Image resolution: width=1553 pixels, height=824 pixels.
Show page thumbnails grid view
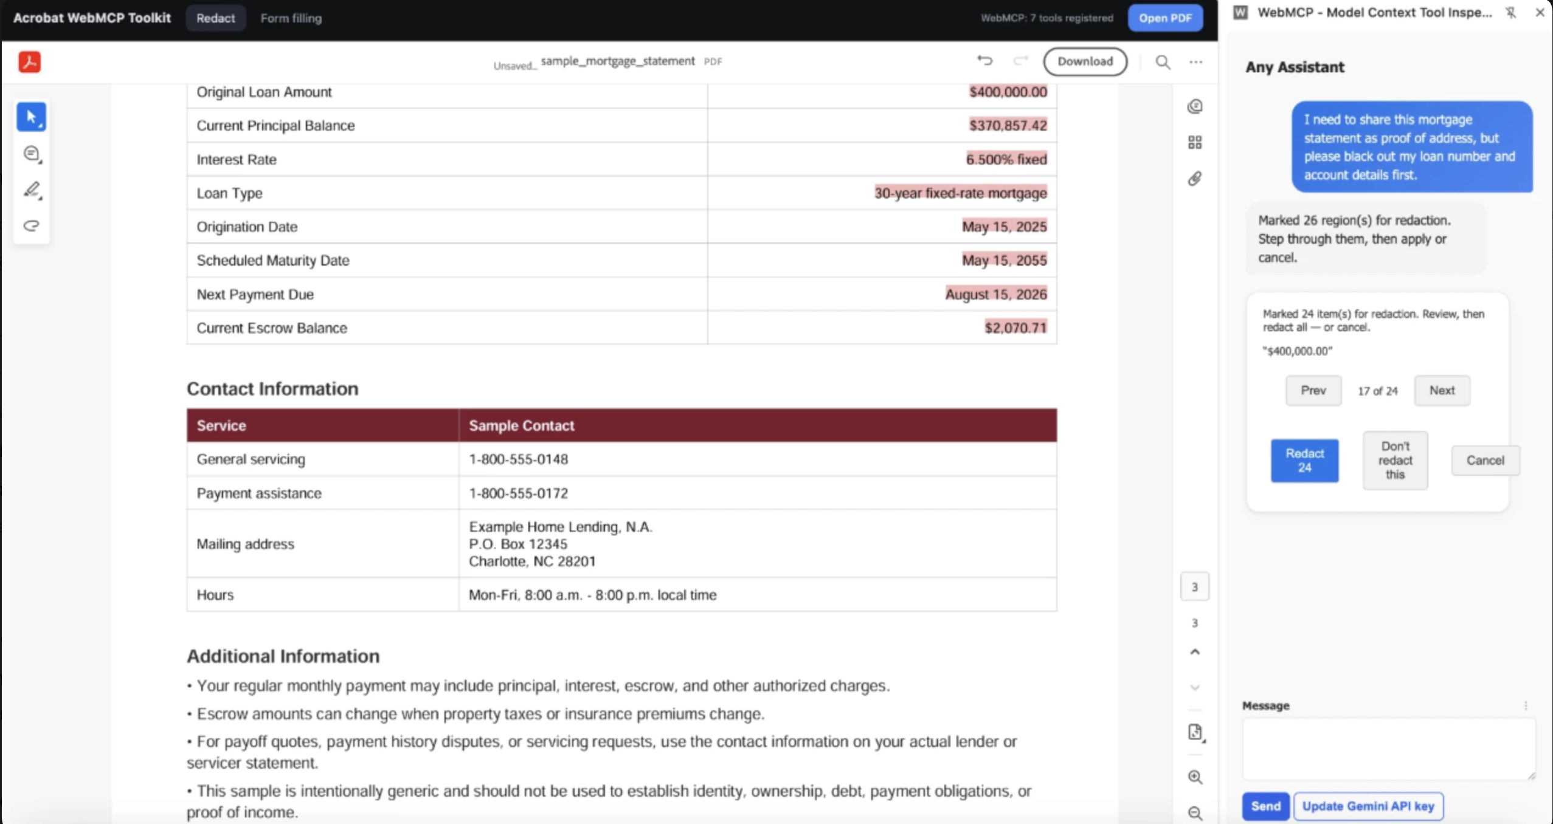click(x=1195, y=142)
